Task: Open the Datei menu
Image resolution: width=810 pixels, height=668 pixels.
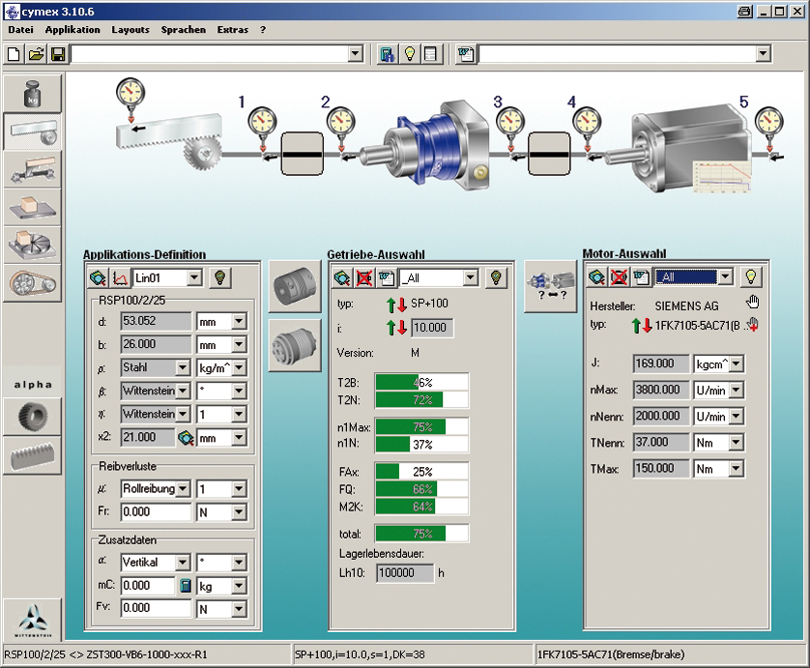Action: [20, 29]
